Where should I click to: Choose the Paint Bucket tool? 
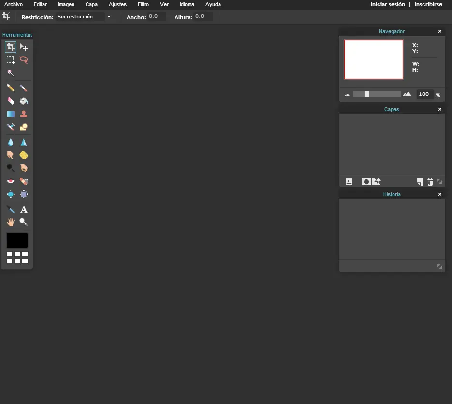coord(24,101)
